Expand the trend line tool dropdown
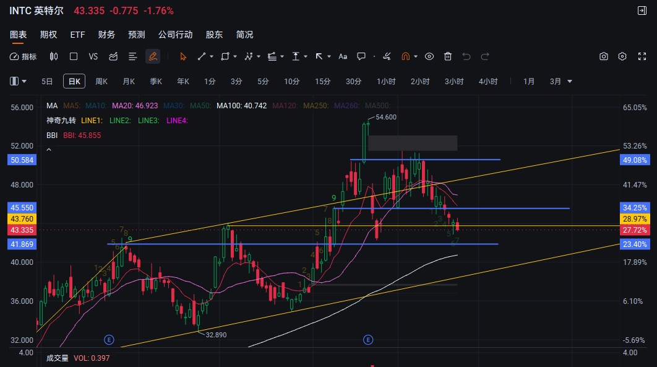 point(212,56)
